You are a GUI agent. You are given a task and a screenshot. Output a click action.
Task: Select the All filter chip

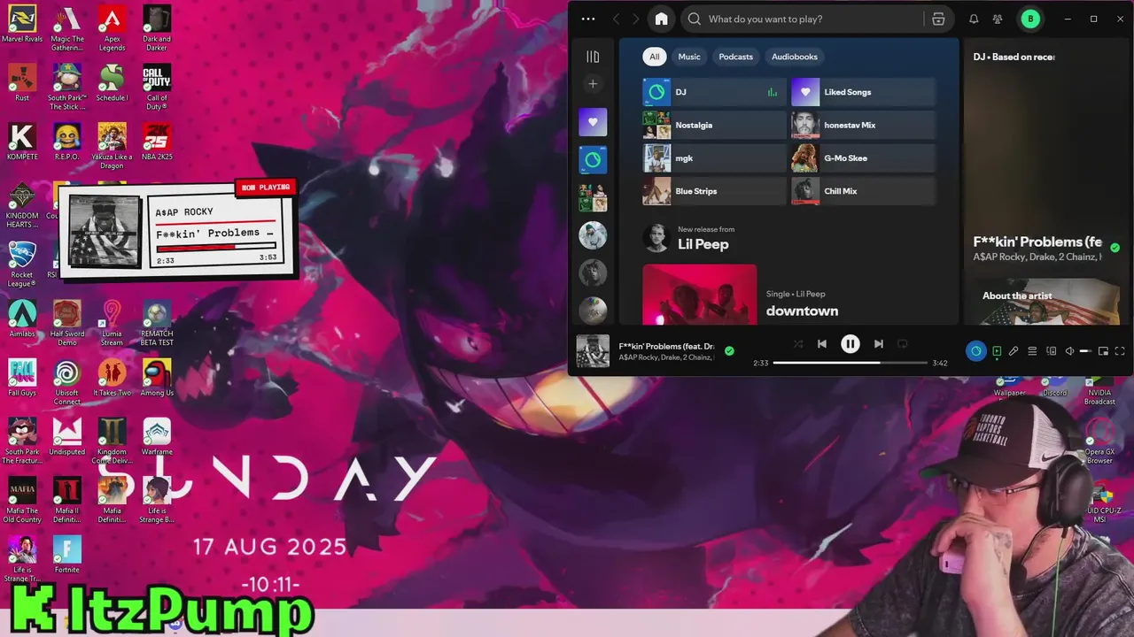click(x=655, y=57)
